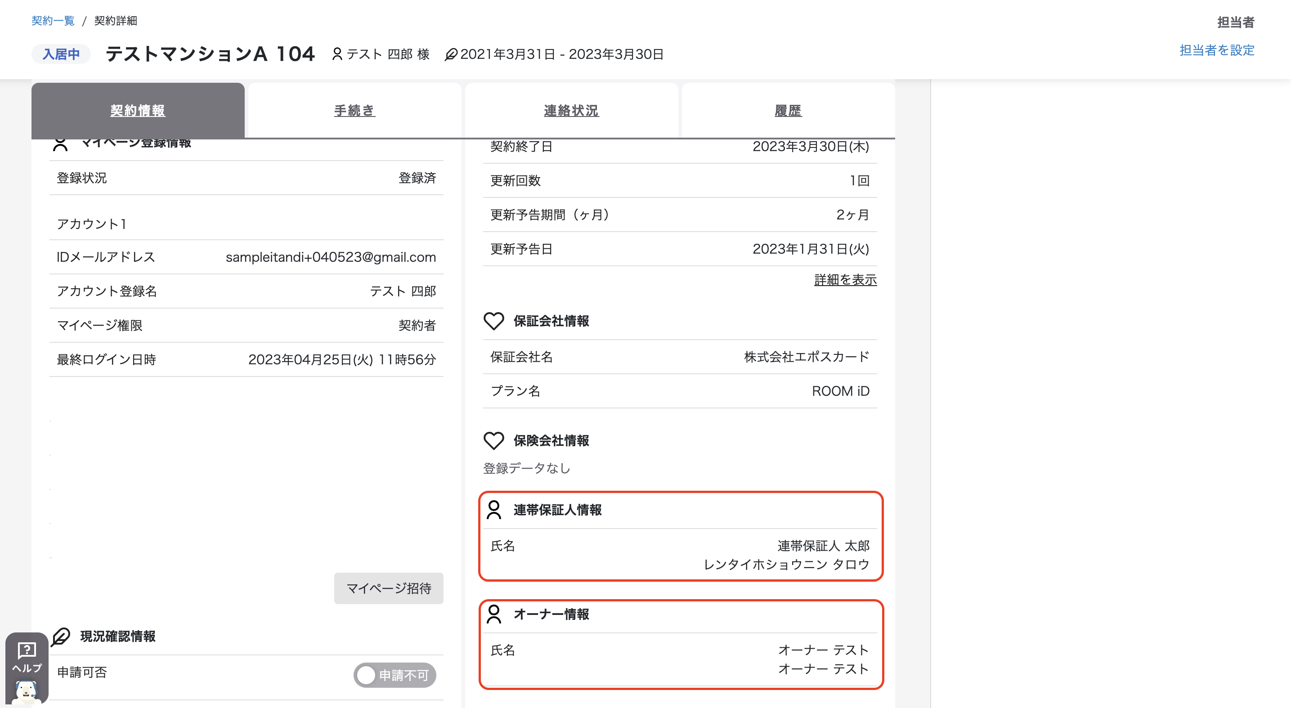Click the 契約詳細 breadcrumb text
Image resolution: width=1291 pixels, height=708 pixels.
point(116,21)
